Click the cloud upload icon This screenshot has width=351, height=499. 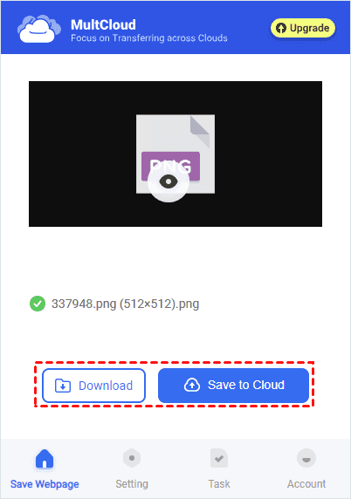coord(192,385)
